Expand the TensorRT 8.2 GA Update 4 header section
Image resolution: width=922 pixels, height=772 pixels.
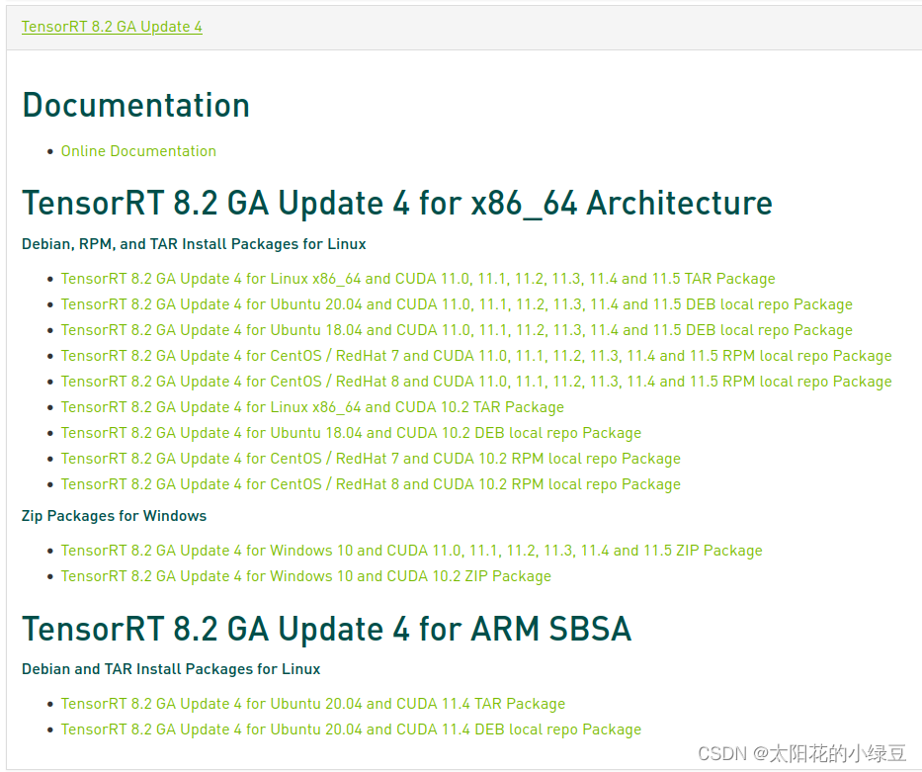(x=111, y=27)
